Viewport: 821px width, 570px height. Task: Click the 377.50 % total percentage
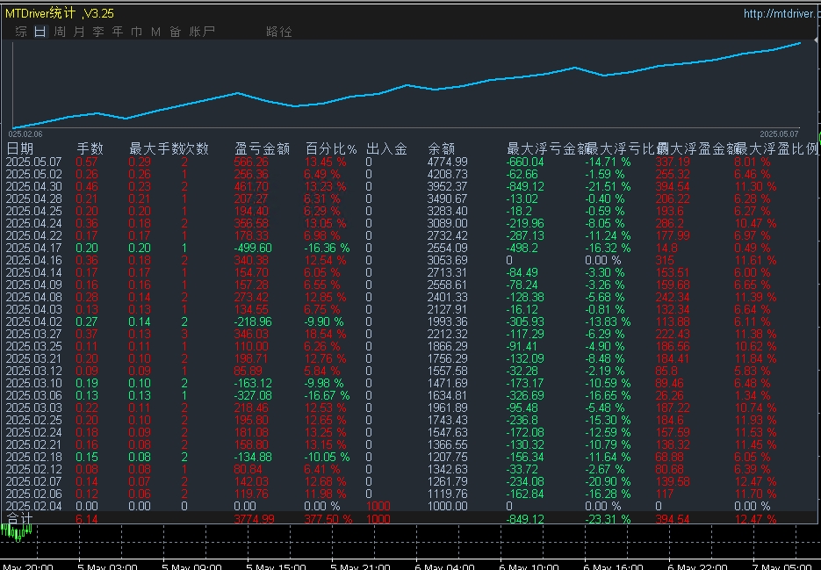(x=328, y=519)
